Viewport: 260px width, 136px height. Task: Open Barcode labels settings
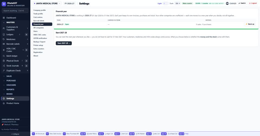point(42,21)
